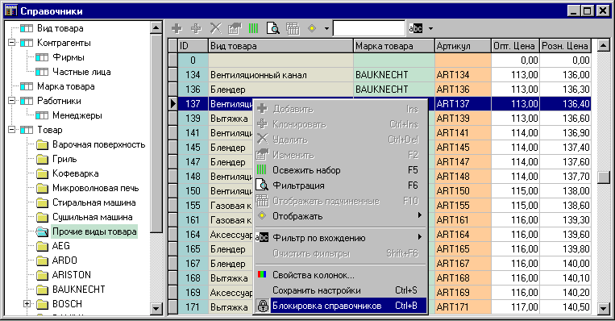Click the grid vertical scrollbar thumb
Viewport: 615px width, 321px height.
point(603,177)
